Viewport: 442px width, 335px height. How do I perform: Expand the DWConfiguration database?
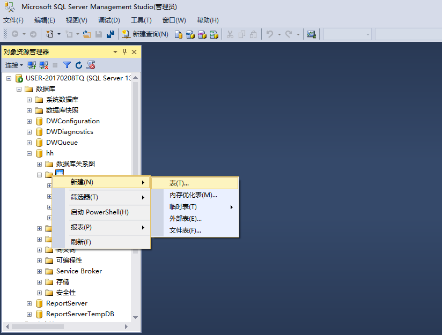29,121
